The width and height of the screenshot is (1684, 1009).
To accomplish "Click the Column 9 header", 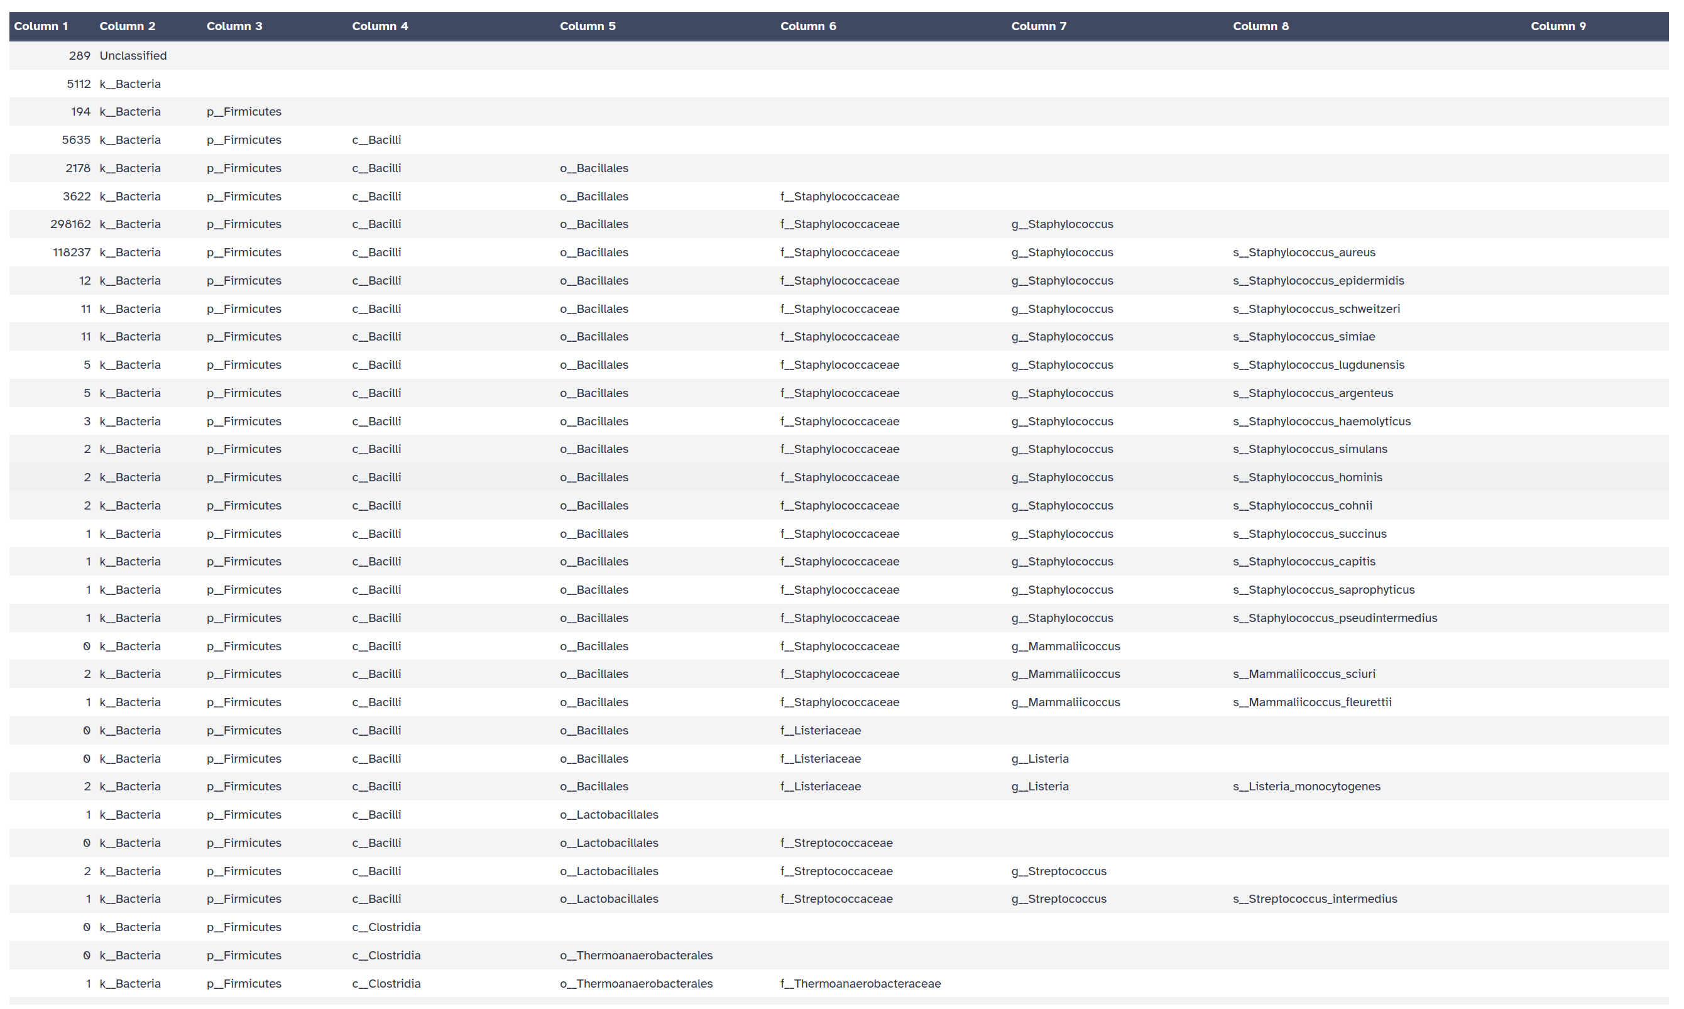I will point(1558,26).
